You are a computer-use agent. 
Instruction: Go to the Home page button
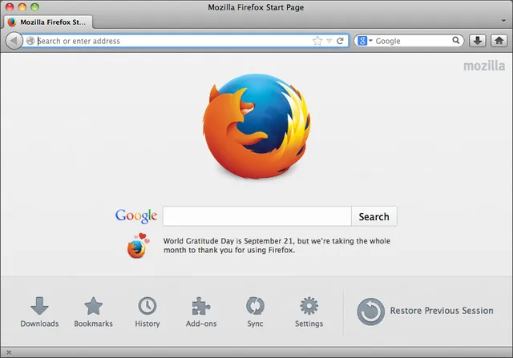(x=499, y=41)
